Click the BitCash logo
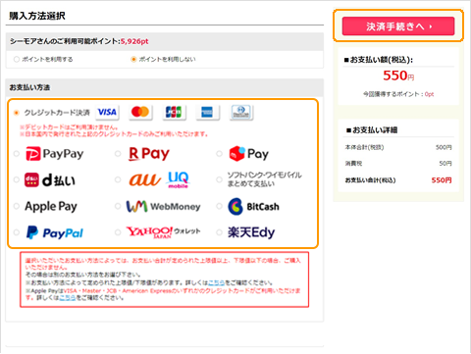The image size is (471, 354). pyautogui.click(x=253, y=207)
